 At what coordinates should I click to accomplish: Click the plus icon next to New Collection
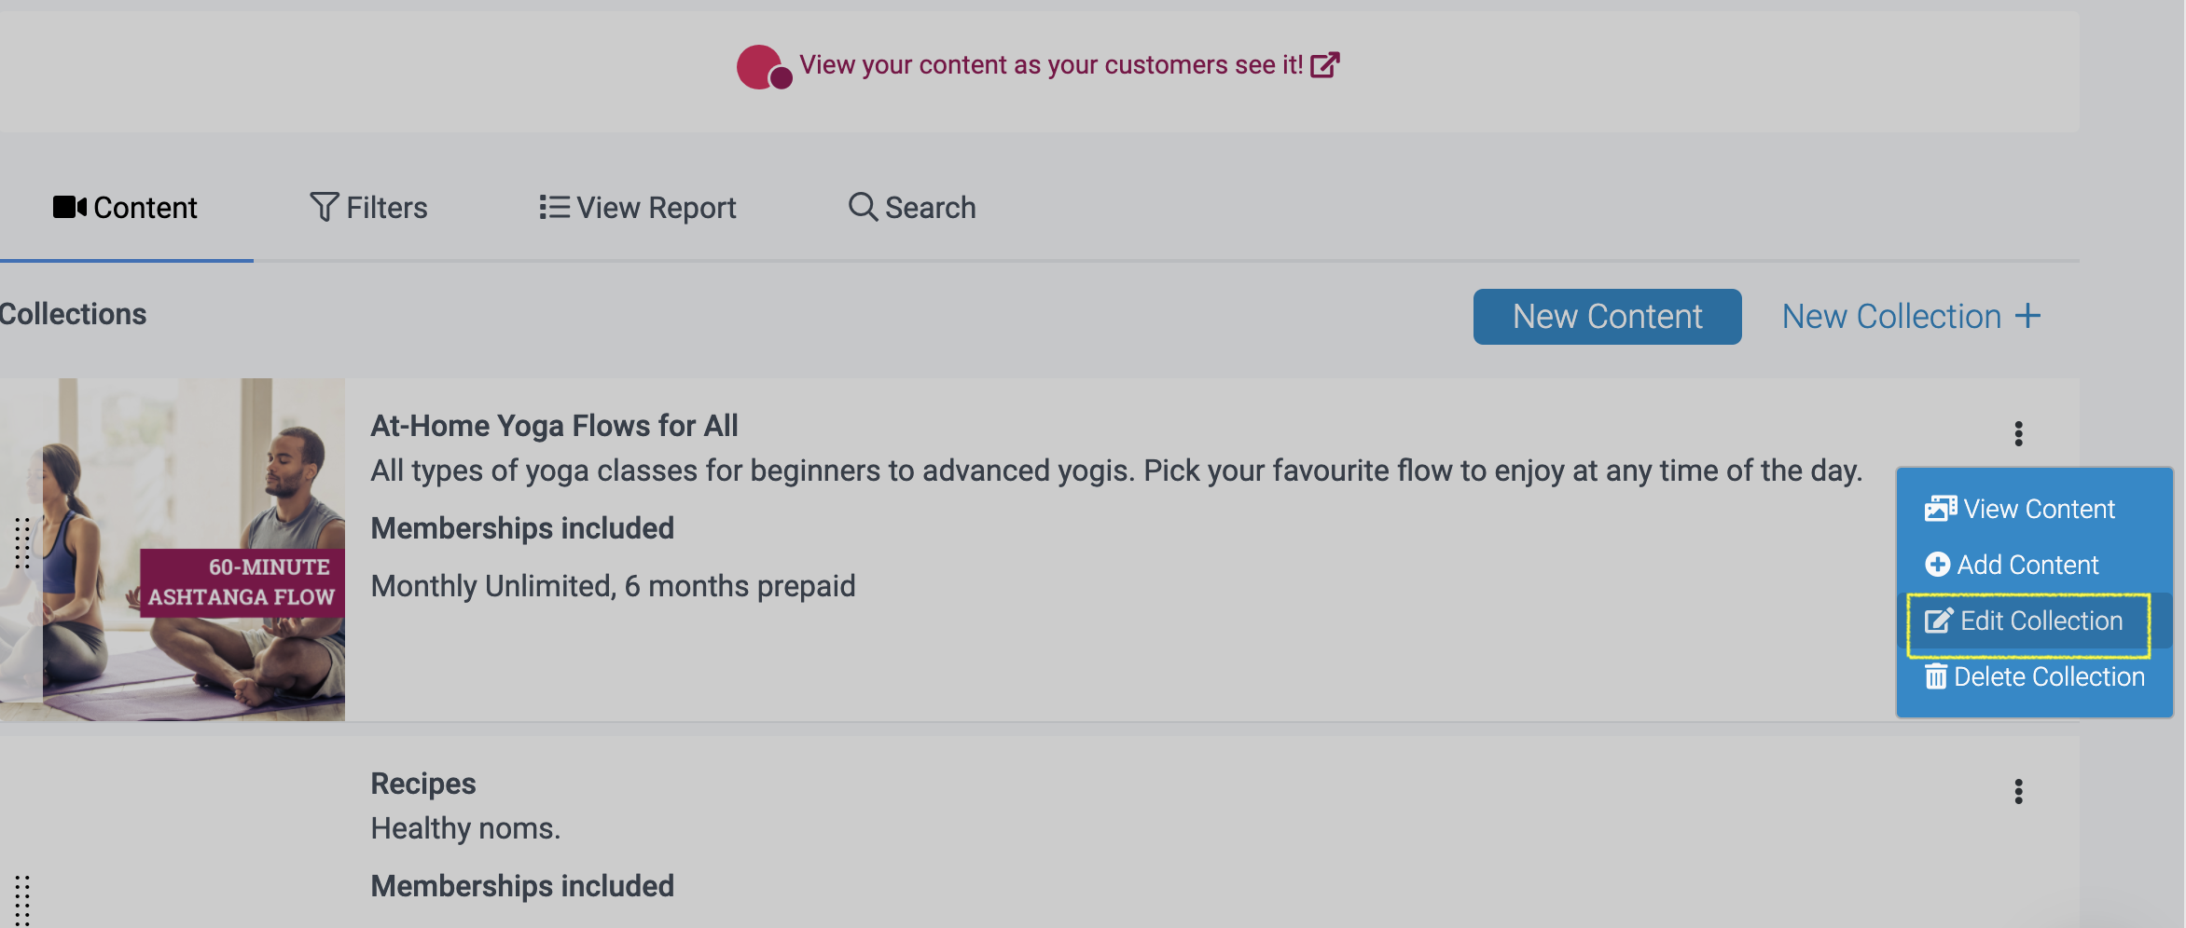2027,316
